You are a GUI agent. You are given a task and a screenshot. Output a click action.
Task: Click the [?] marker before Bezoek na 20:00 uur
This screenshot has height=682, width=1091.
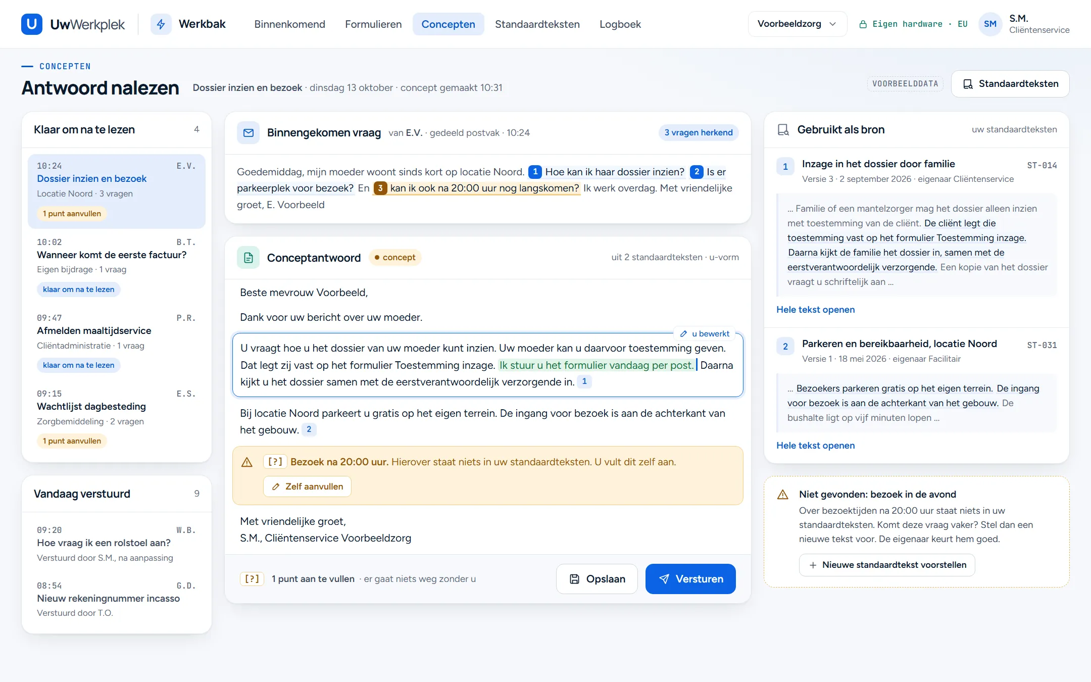point(275,462)
